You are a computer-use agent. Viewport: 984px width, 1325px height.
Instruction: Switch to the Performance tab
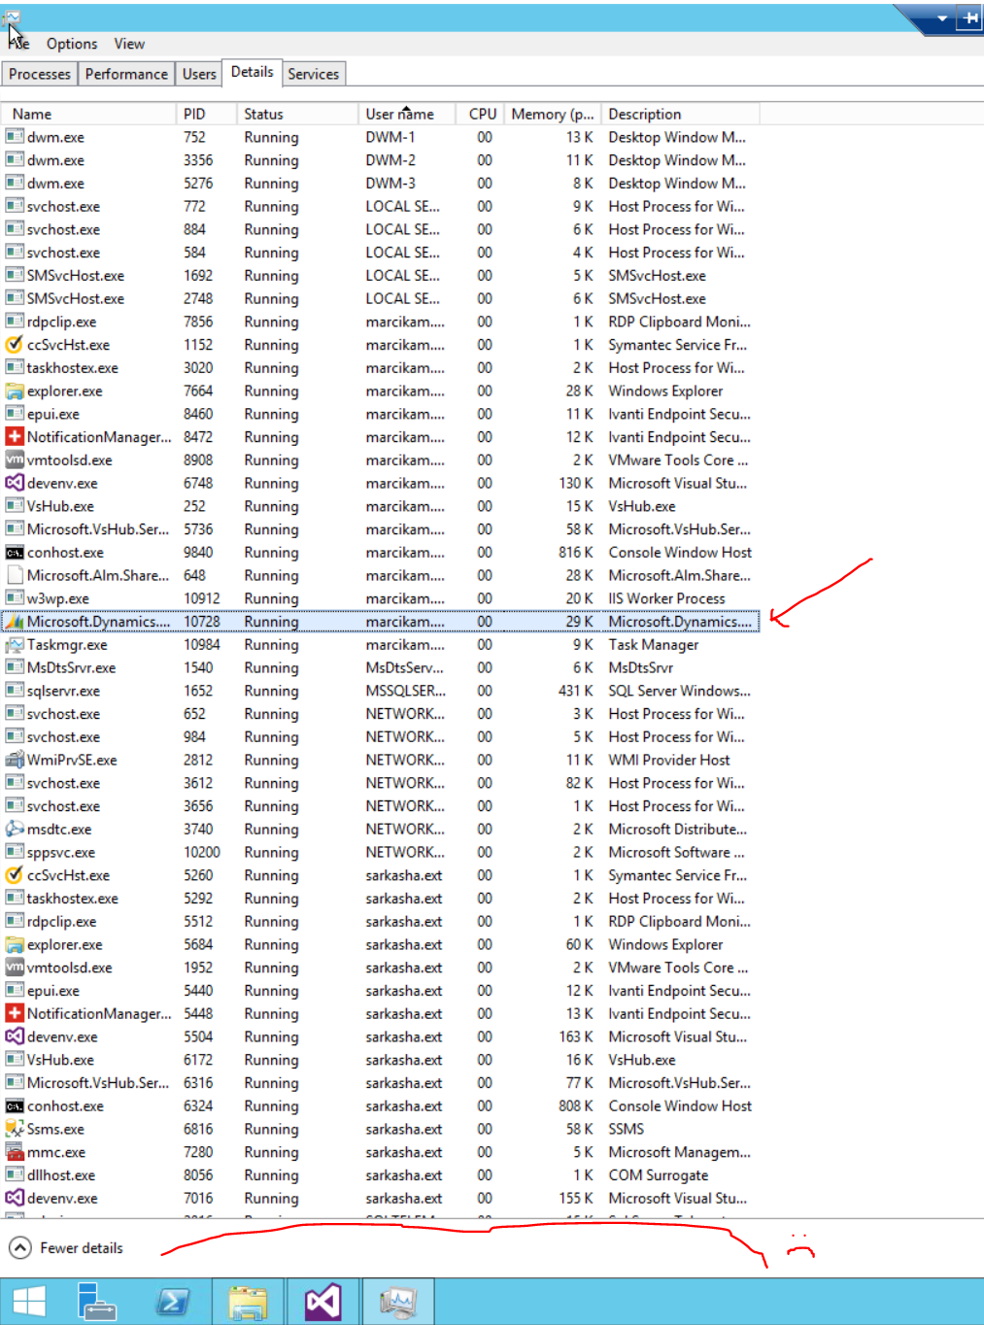[x=126, y=74]
